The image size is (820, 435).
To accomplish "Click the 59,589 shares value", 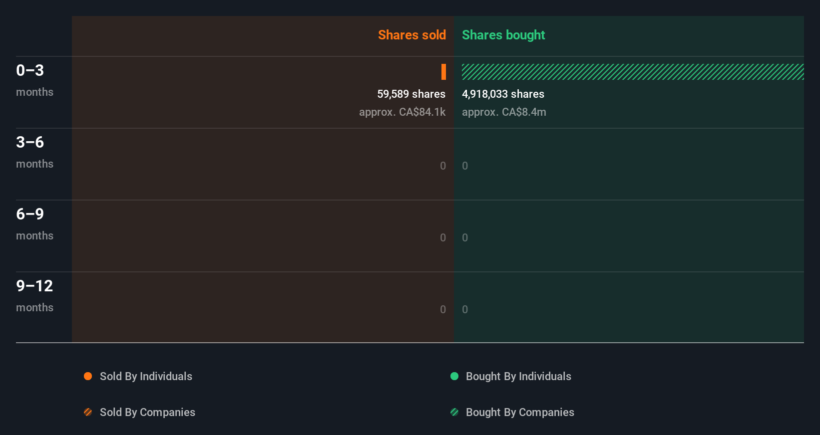I will [411, 94].
